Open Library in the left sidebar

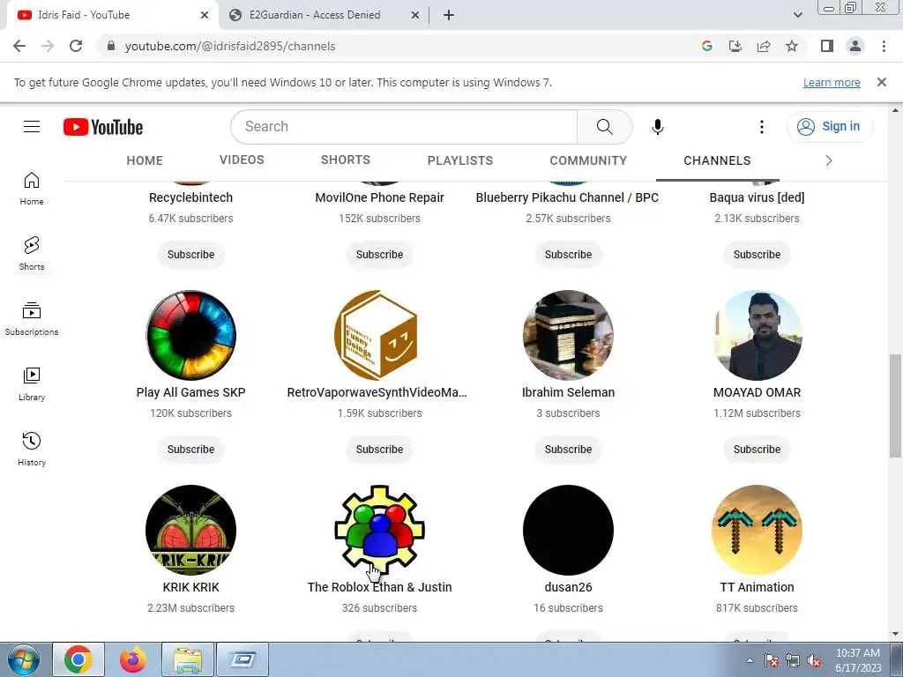[32, 384]
